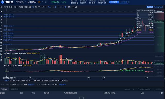
Task: Select the BRAR indicator
Action: tap(46, 80)
